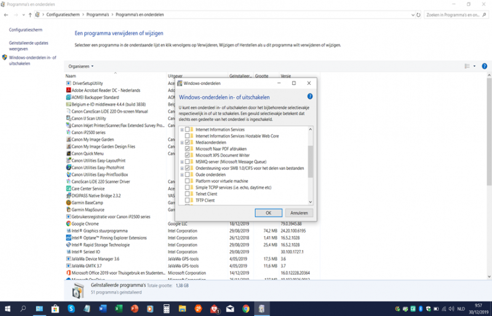Open Google Chrome from the taskbar
This screenshot has width=492, height=316.
tap(246, 308)
